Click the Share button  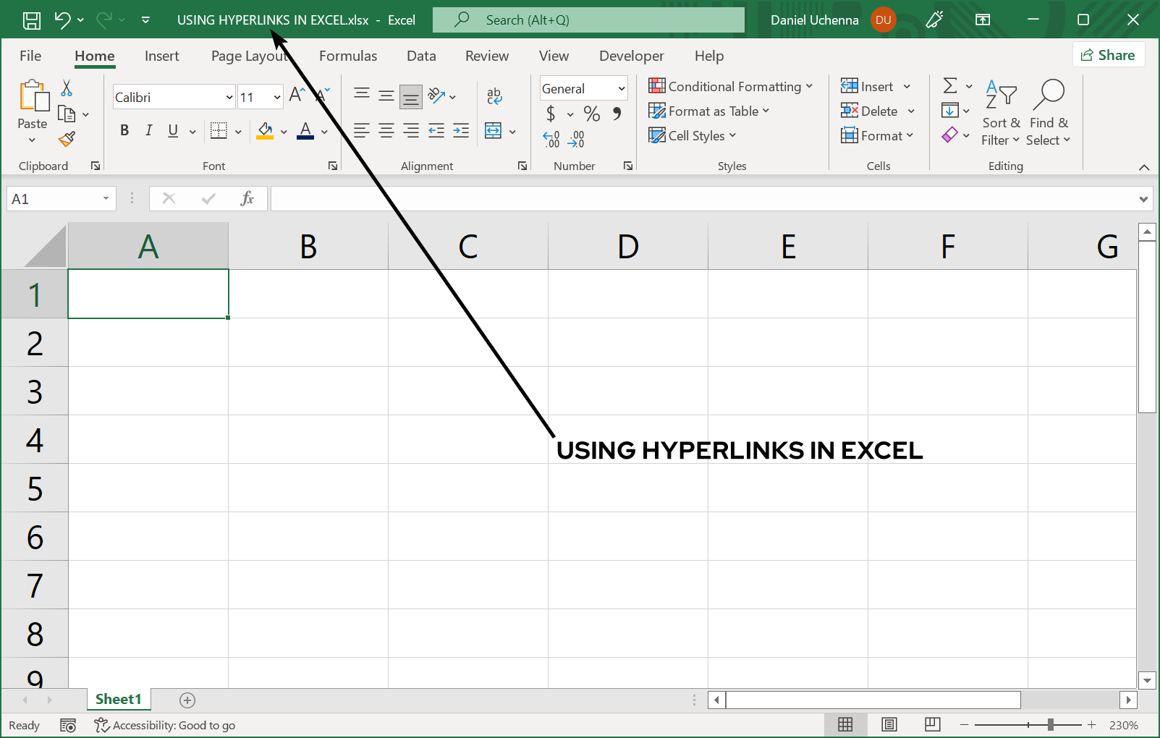tap(1109, 54)
